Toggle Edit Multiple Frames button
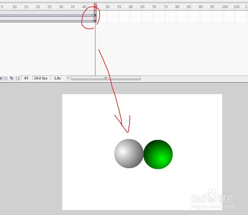 click(x=11, y=78)
